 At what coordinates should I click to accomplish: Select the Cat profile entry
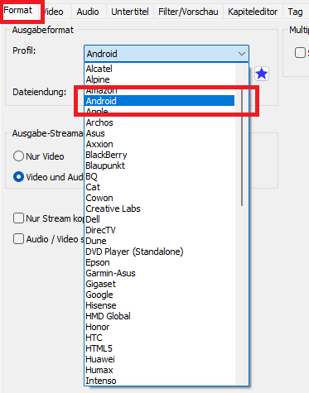[159, 187]
